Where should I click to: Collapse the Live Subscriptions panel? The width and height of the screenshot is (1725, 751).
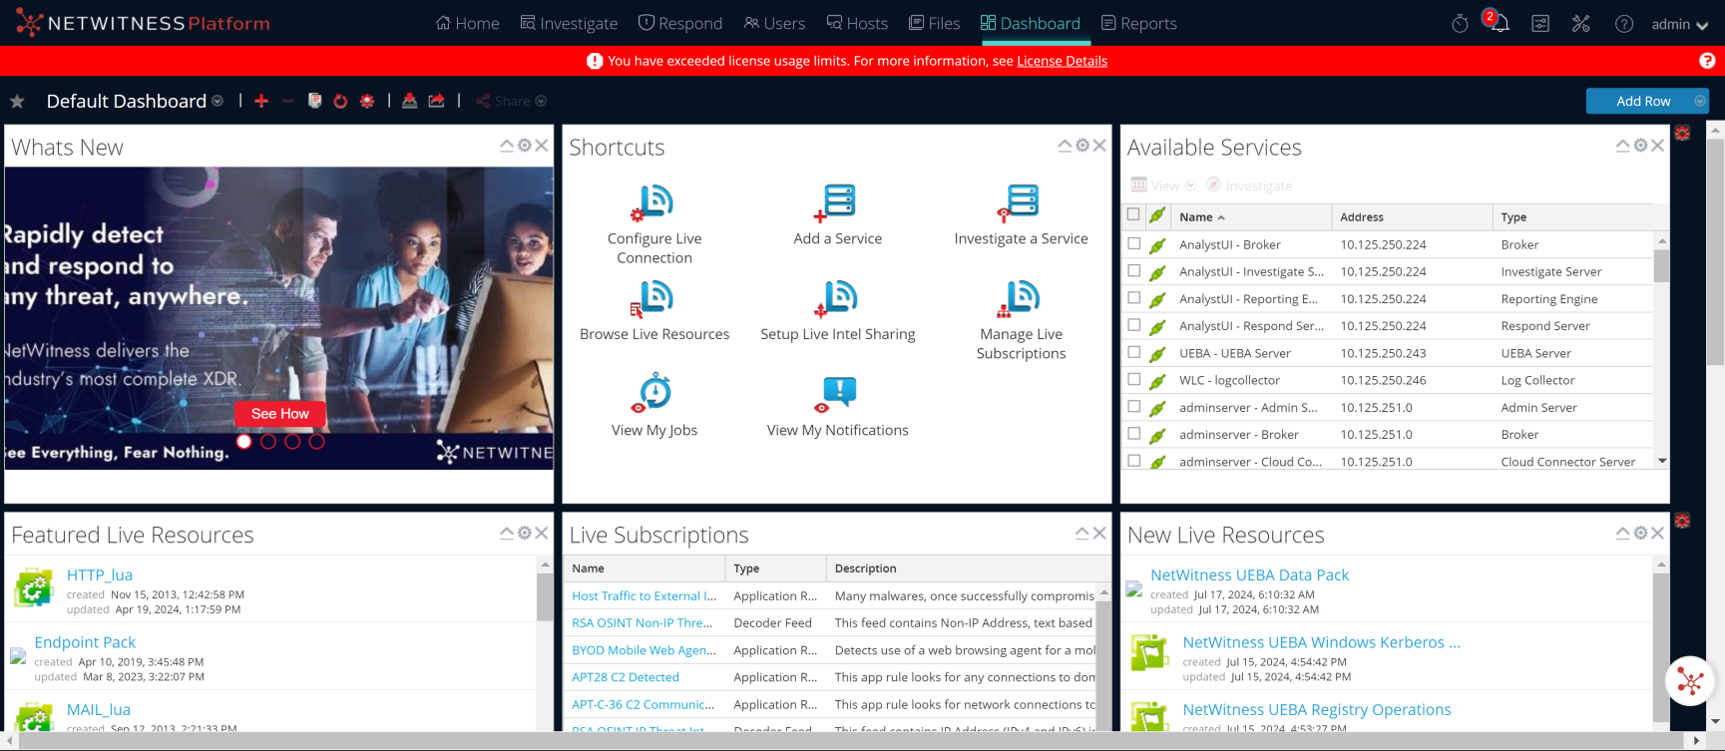pyautogui.click(x=1081, y=534)
